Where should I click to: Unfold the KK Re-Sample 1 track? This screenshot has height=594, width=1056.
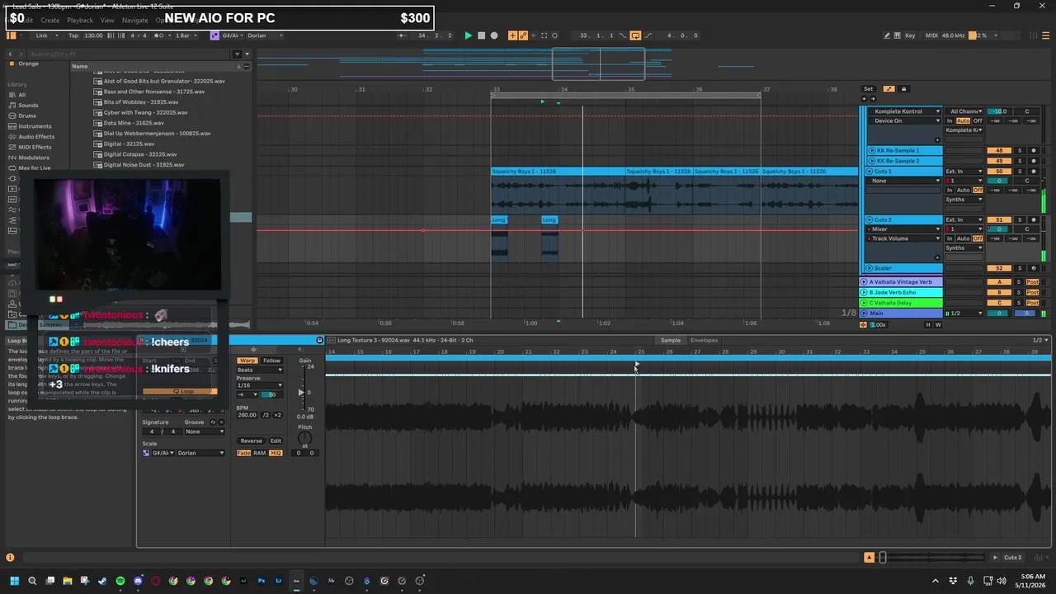tap(871, 151)
